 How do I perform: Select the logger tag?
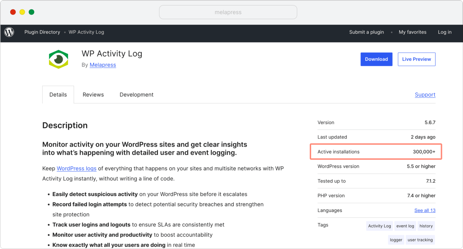396,240
